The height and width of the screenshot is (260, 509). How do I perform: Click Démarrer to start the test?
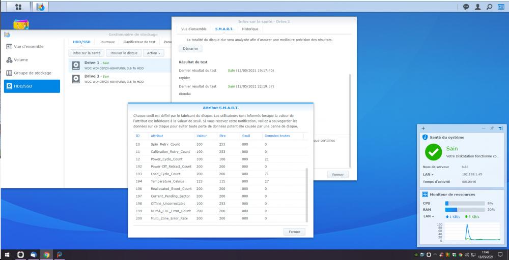[x=190, y=49]
